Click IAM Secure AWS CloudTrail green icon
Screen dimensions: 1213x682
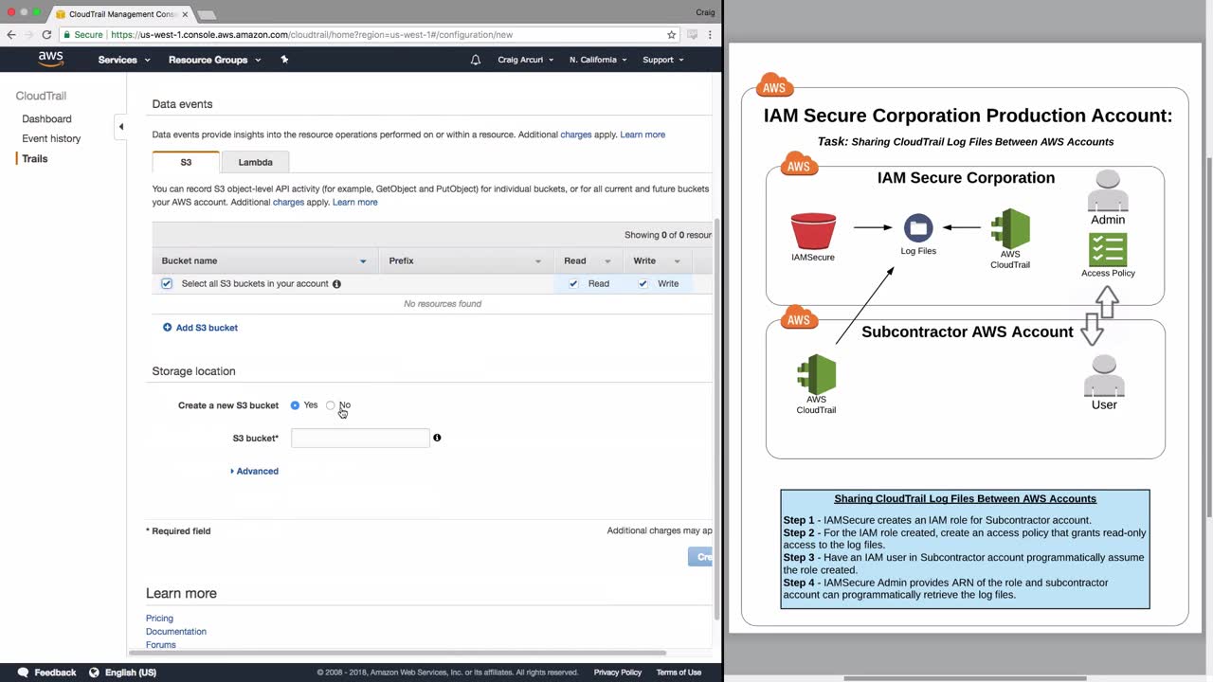point(1010,228)
